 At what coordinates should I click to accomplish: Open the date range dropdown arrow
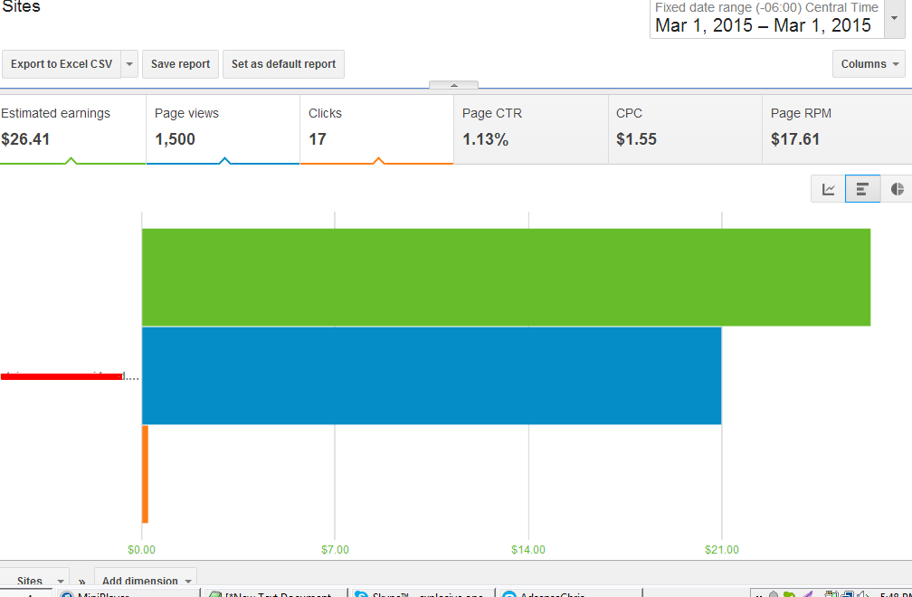pos(894,19)
